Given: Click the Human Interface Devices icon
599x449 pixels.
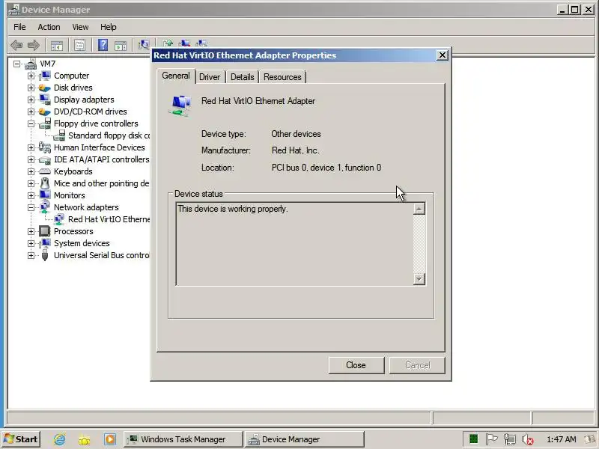Looking at the screenshot, I should point(45,147).
